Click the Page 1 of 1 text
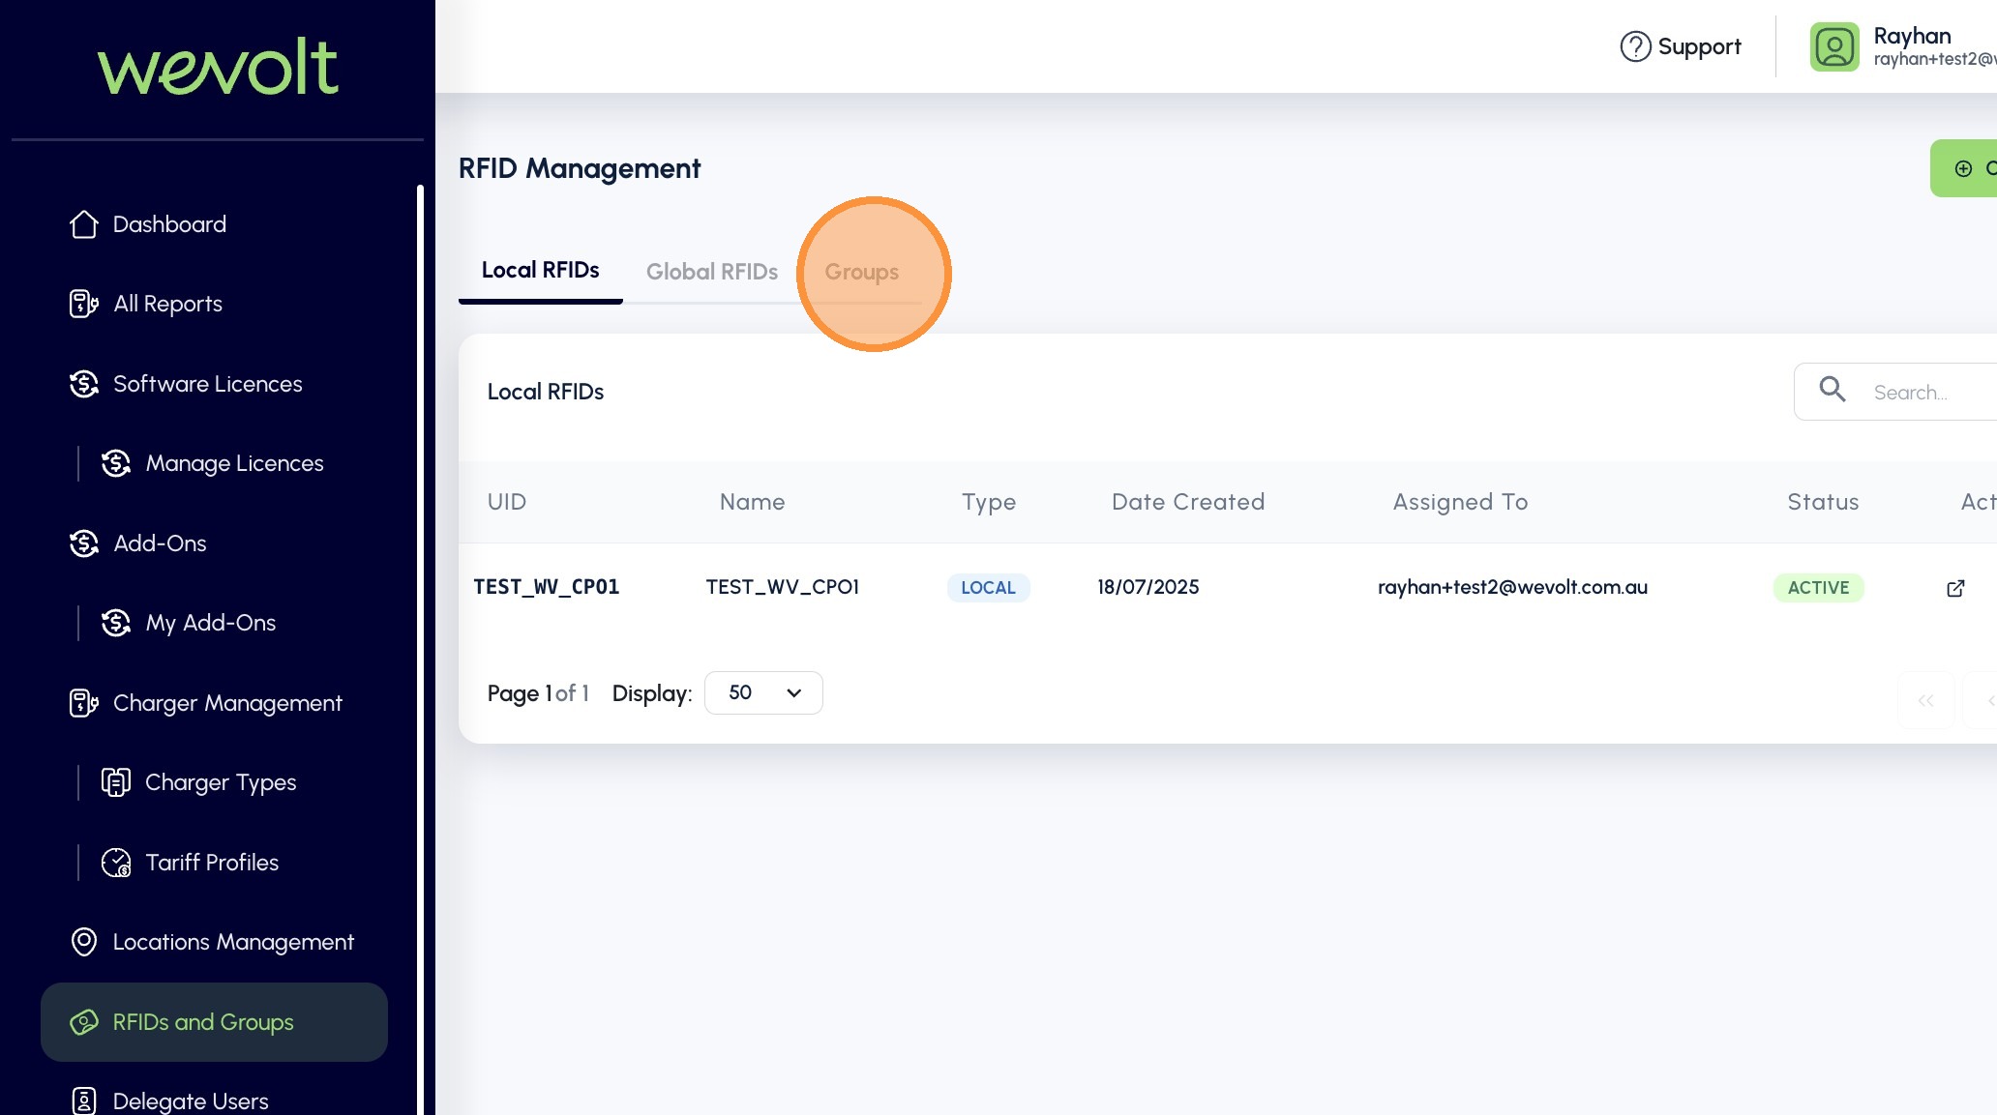Image resolution: width=1997 pixels, height=1115 pixels. 538,693
